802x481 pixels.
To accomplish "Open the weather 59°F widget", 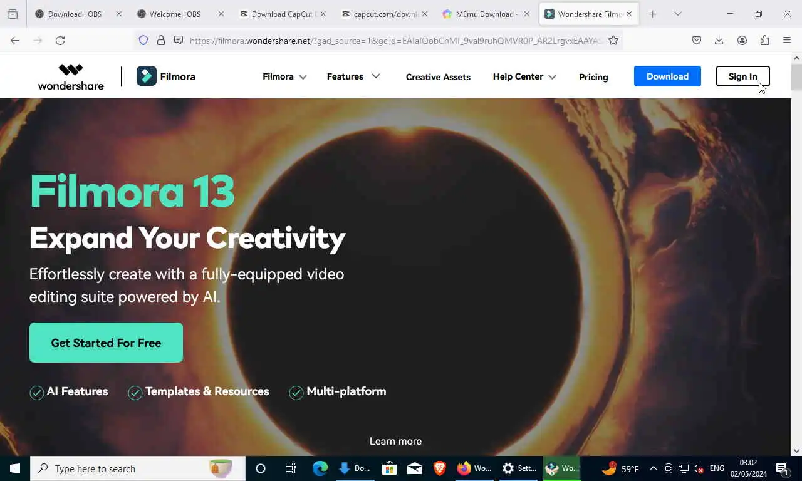I will tap(620, 468).
